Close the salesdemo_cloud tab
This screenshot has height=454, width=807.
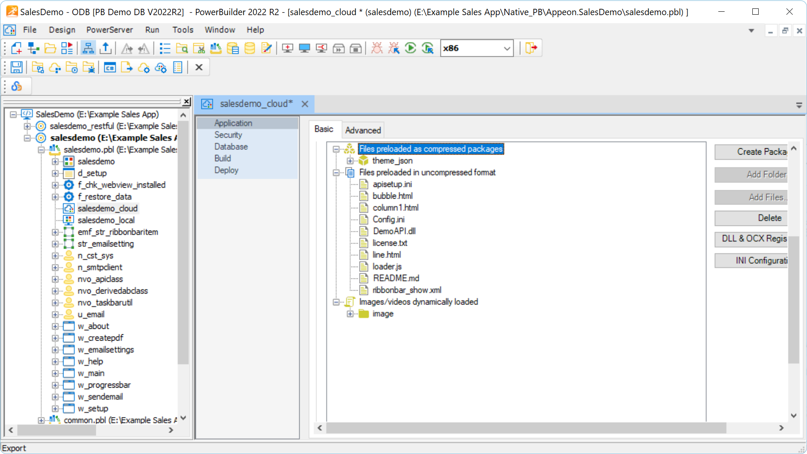point(305,104)
